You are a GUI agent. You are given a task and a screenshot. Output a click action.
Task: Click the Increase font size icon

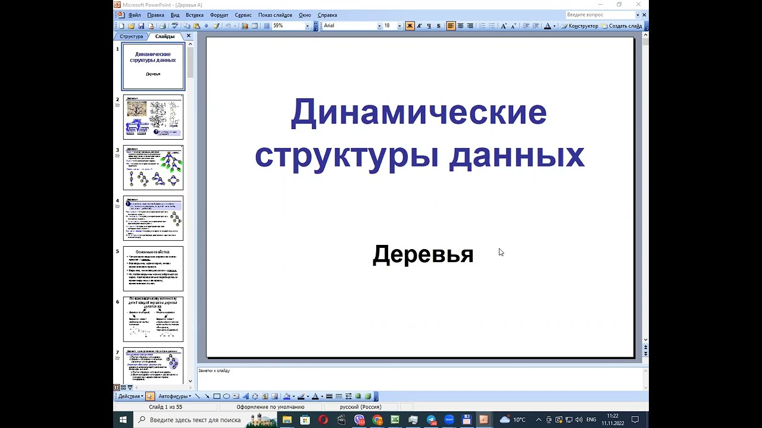[504, 26]
